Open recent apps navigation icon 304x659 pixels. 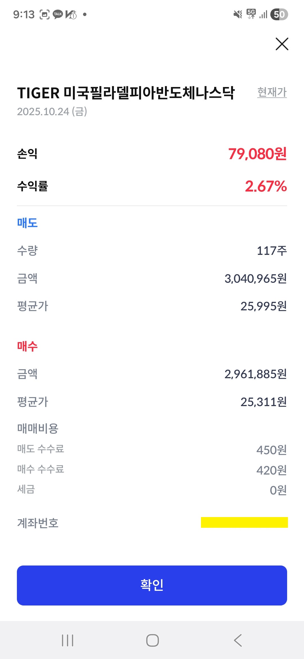68,640
